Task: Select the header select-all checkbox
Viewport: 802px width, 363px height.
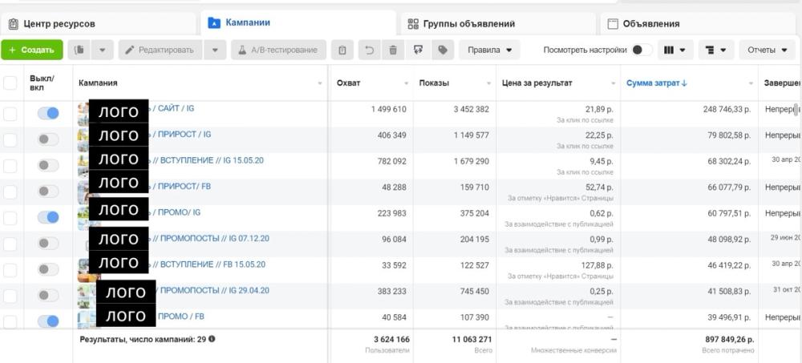Action: point(10,83)
